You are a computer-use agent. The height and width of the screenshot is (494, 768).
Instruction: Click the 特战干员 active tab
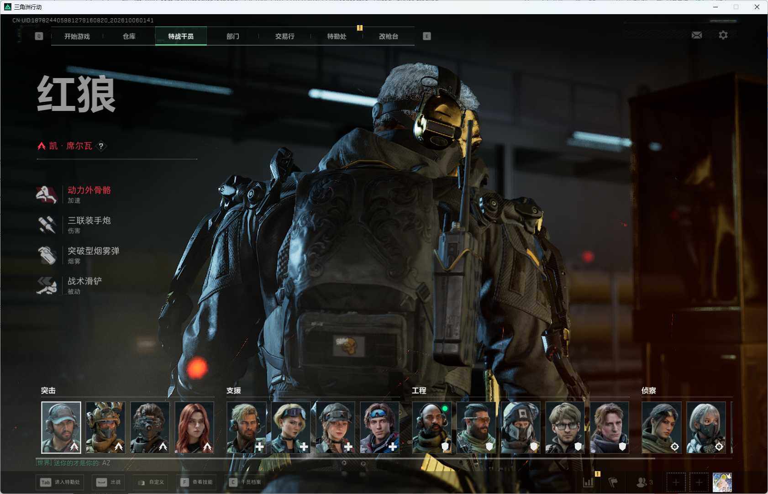tap(181, 36)
